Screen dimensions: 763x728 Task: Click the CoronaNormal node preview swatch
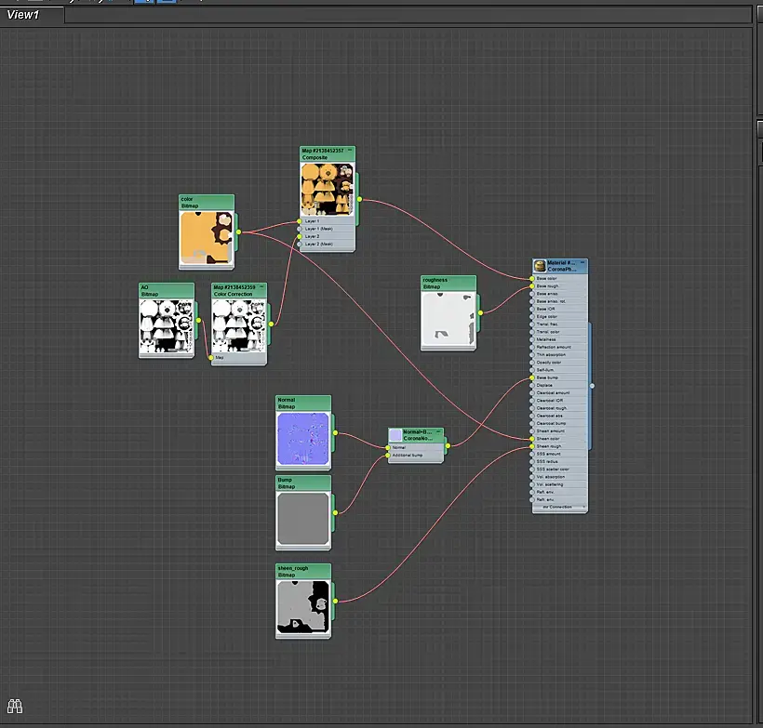[395, 434]
